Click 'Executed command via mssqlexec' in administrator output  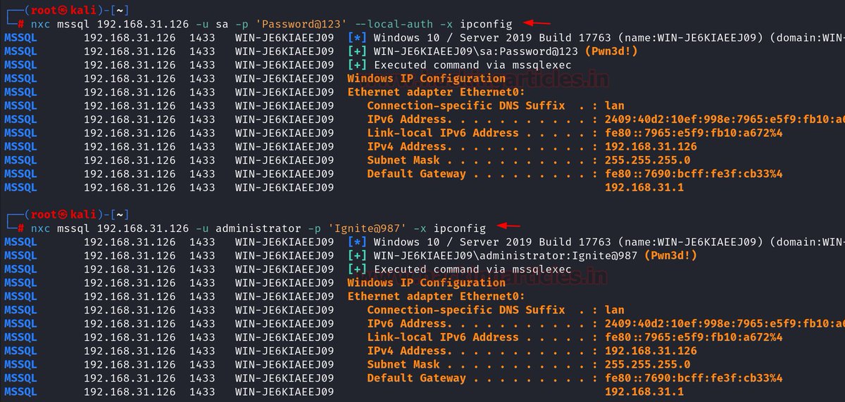tap(472, 269)
